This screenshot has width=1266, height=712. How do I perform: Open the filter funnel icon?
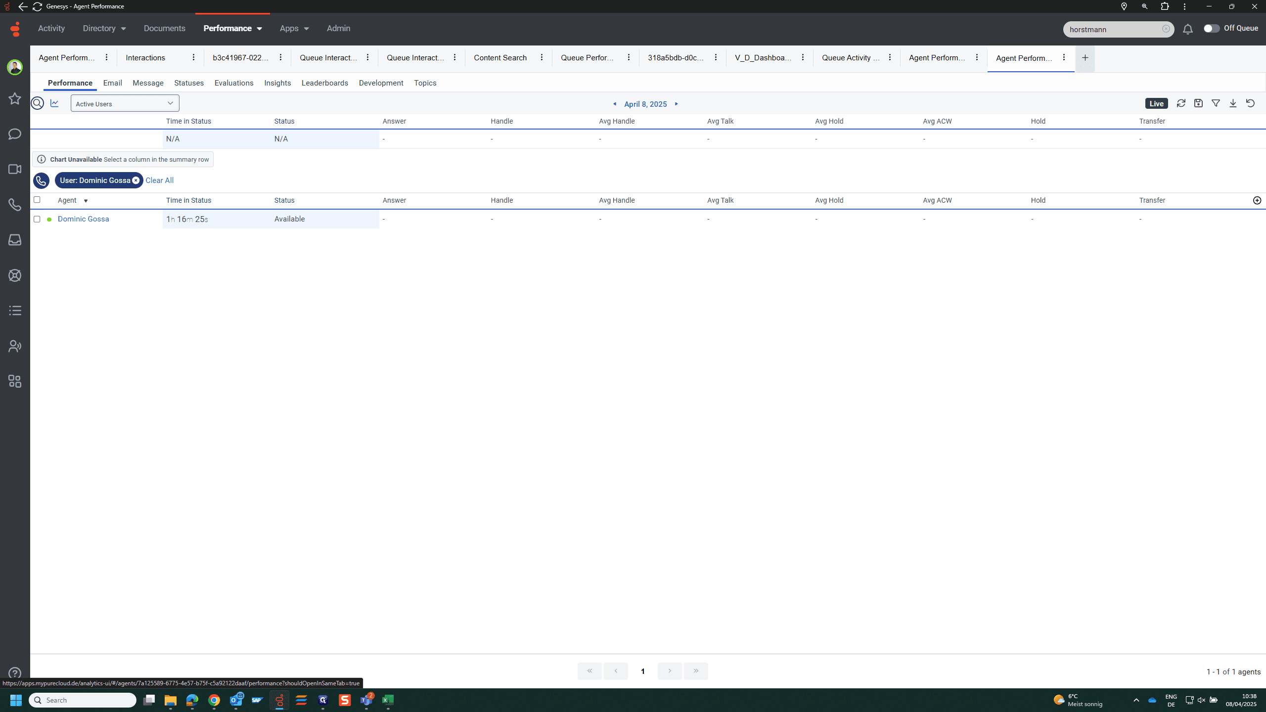point(1216,103)
